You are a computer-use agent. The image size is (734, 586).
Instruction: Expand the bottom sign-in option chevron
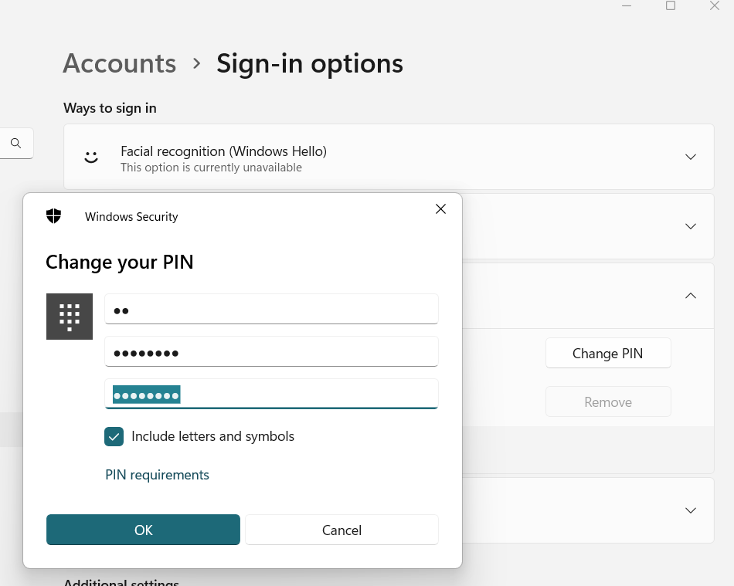691,510
